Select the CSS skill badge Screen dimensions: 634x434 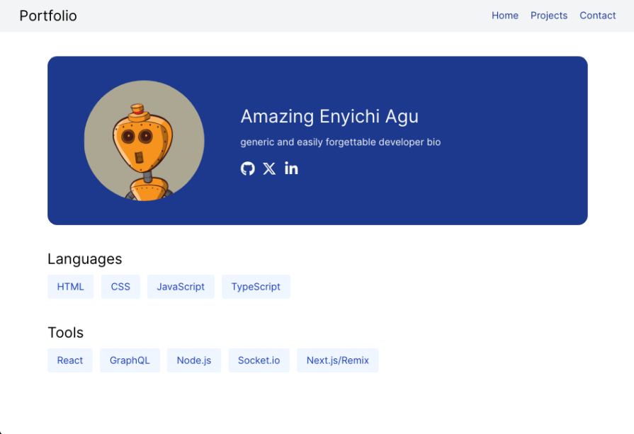pyautogui.click(x=120, y=286)
